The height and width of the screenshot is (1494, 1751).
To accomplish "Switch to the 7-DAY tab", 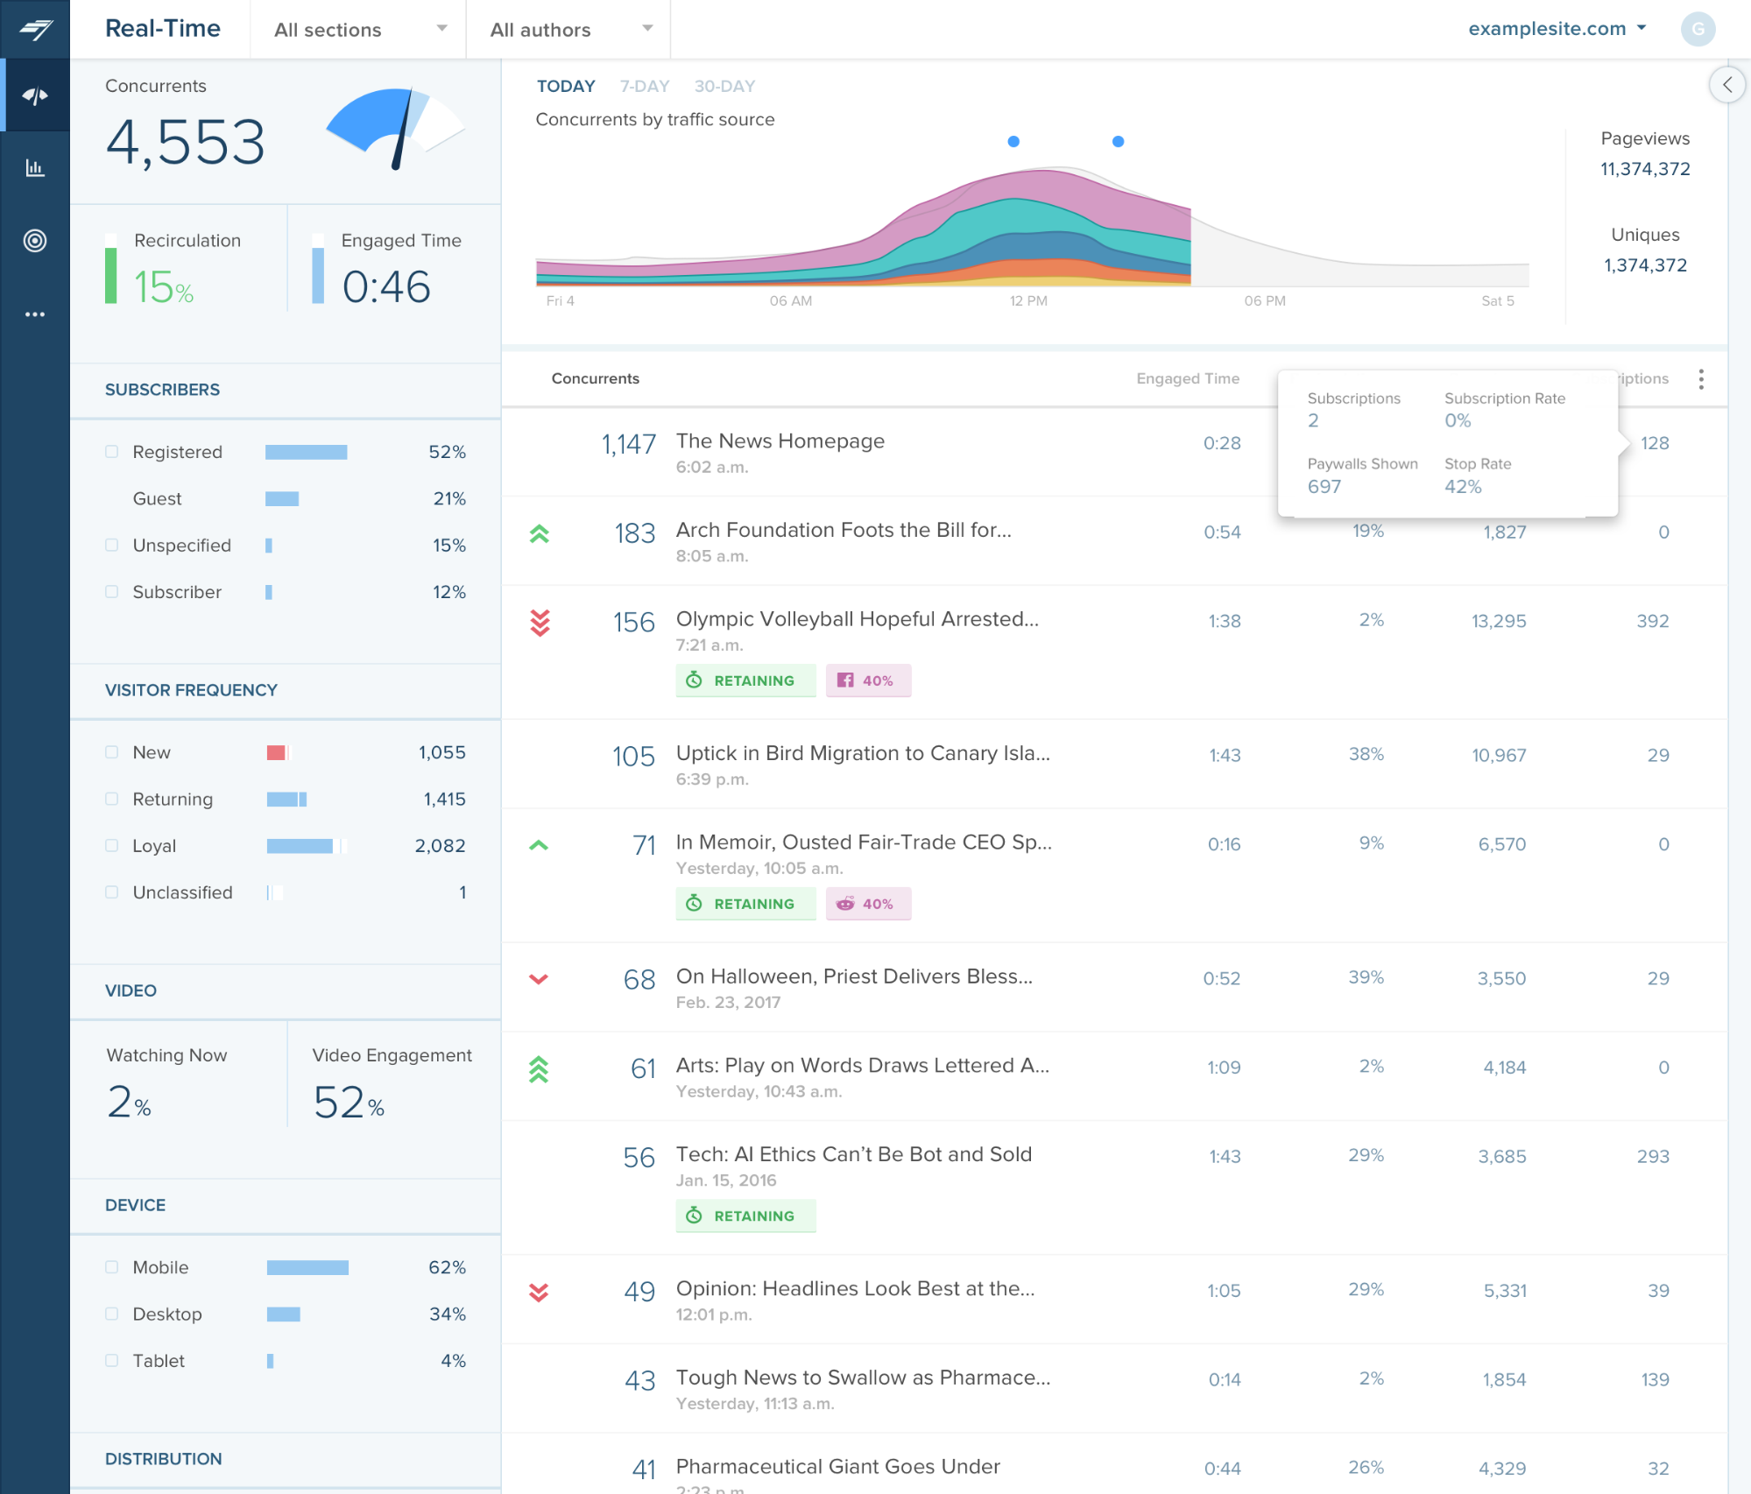I will (x=644, y=86).
